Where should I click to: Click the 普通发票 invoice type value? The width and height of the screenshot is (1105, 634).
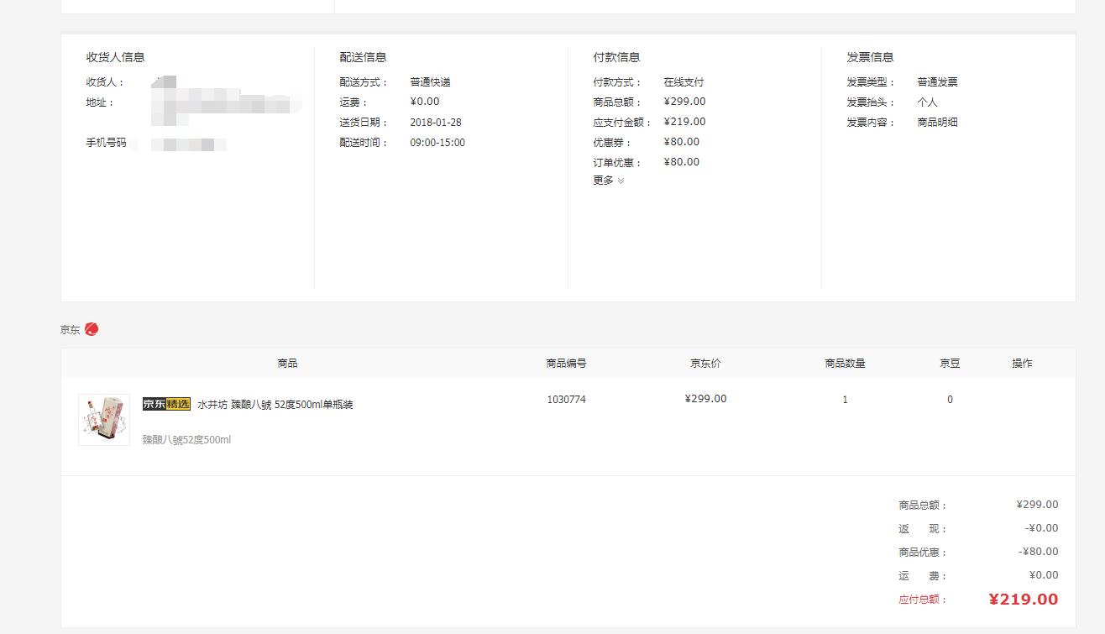tap(937, 82)
